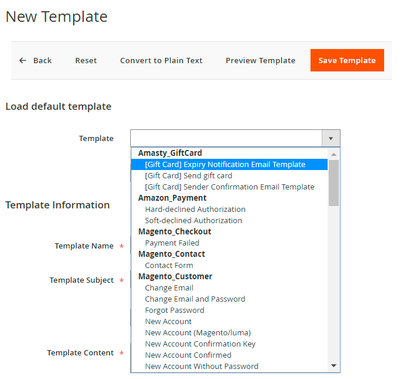Click Convert to Plain Text
This screenshot has width=403, height=379.
coord(161,60)
